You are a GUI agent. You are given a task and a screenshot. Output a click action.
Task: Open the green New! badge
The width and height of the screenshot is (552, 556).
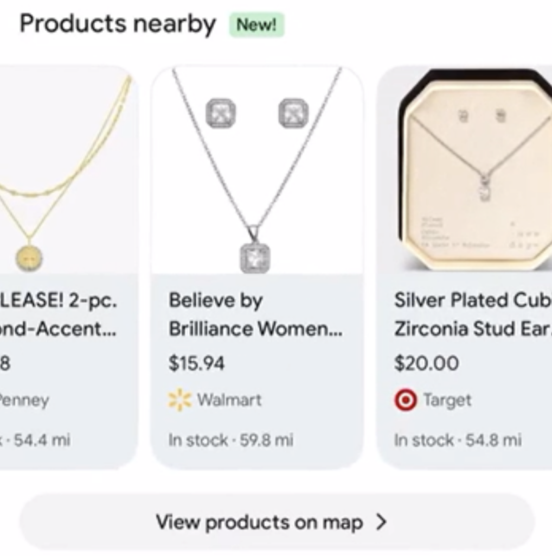pos(256,25)
